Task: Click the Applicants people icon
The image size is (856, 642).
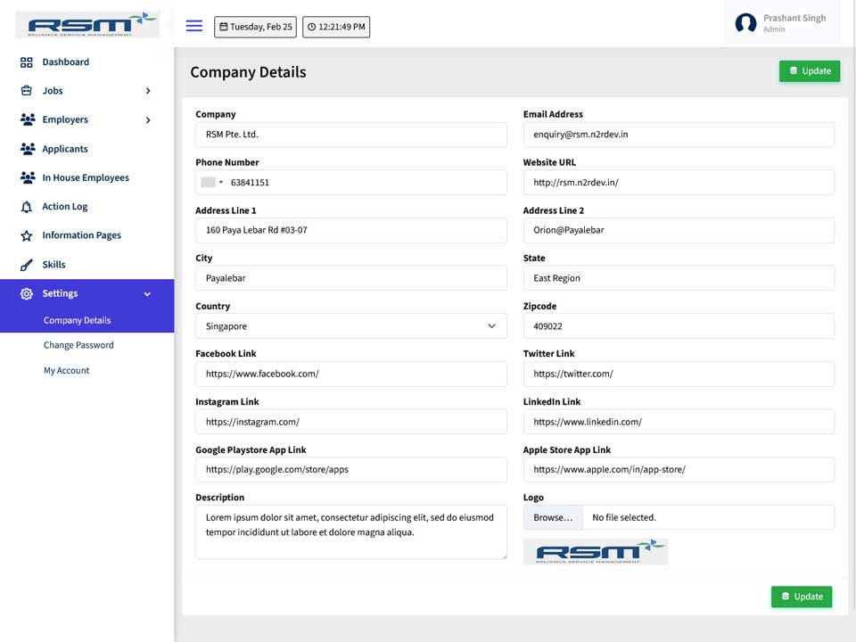Action: (28, 149)
